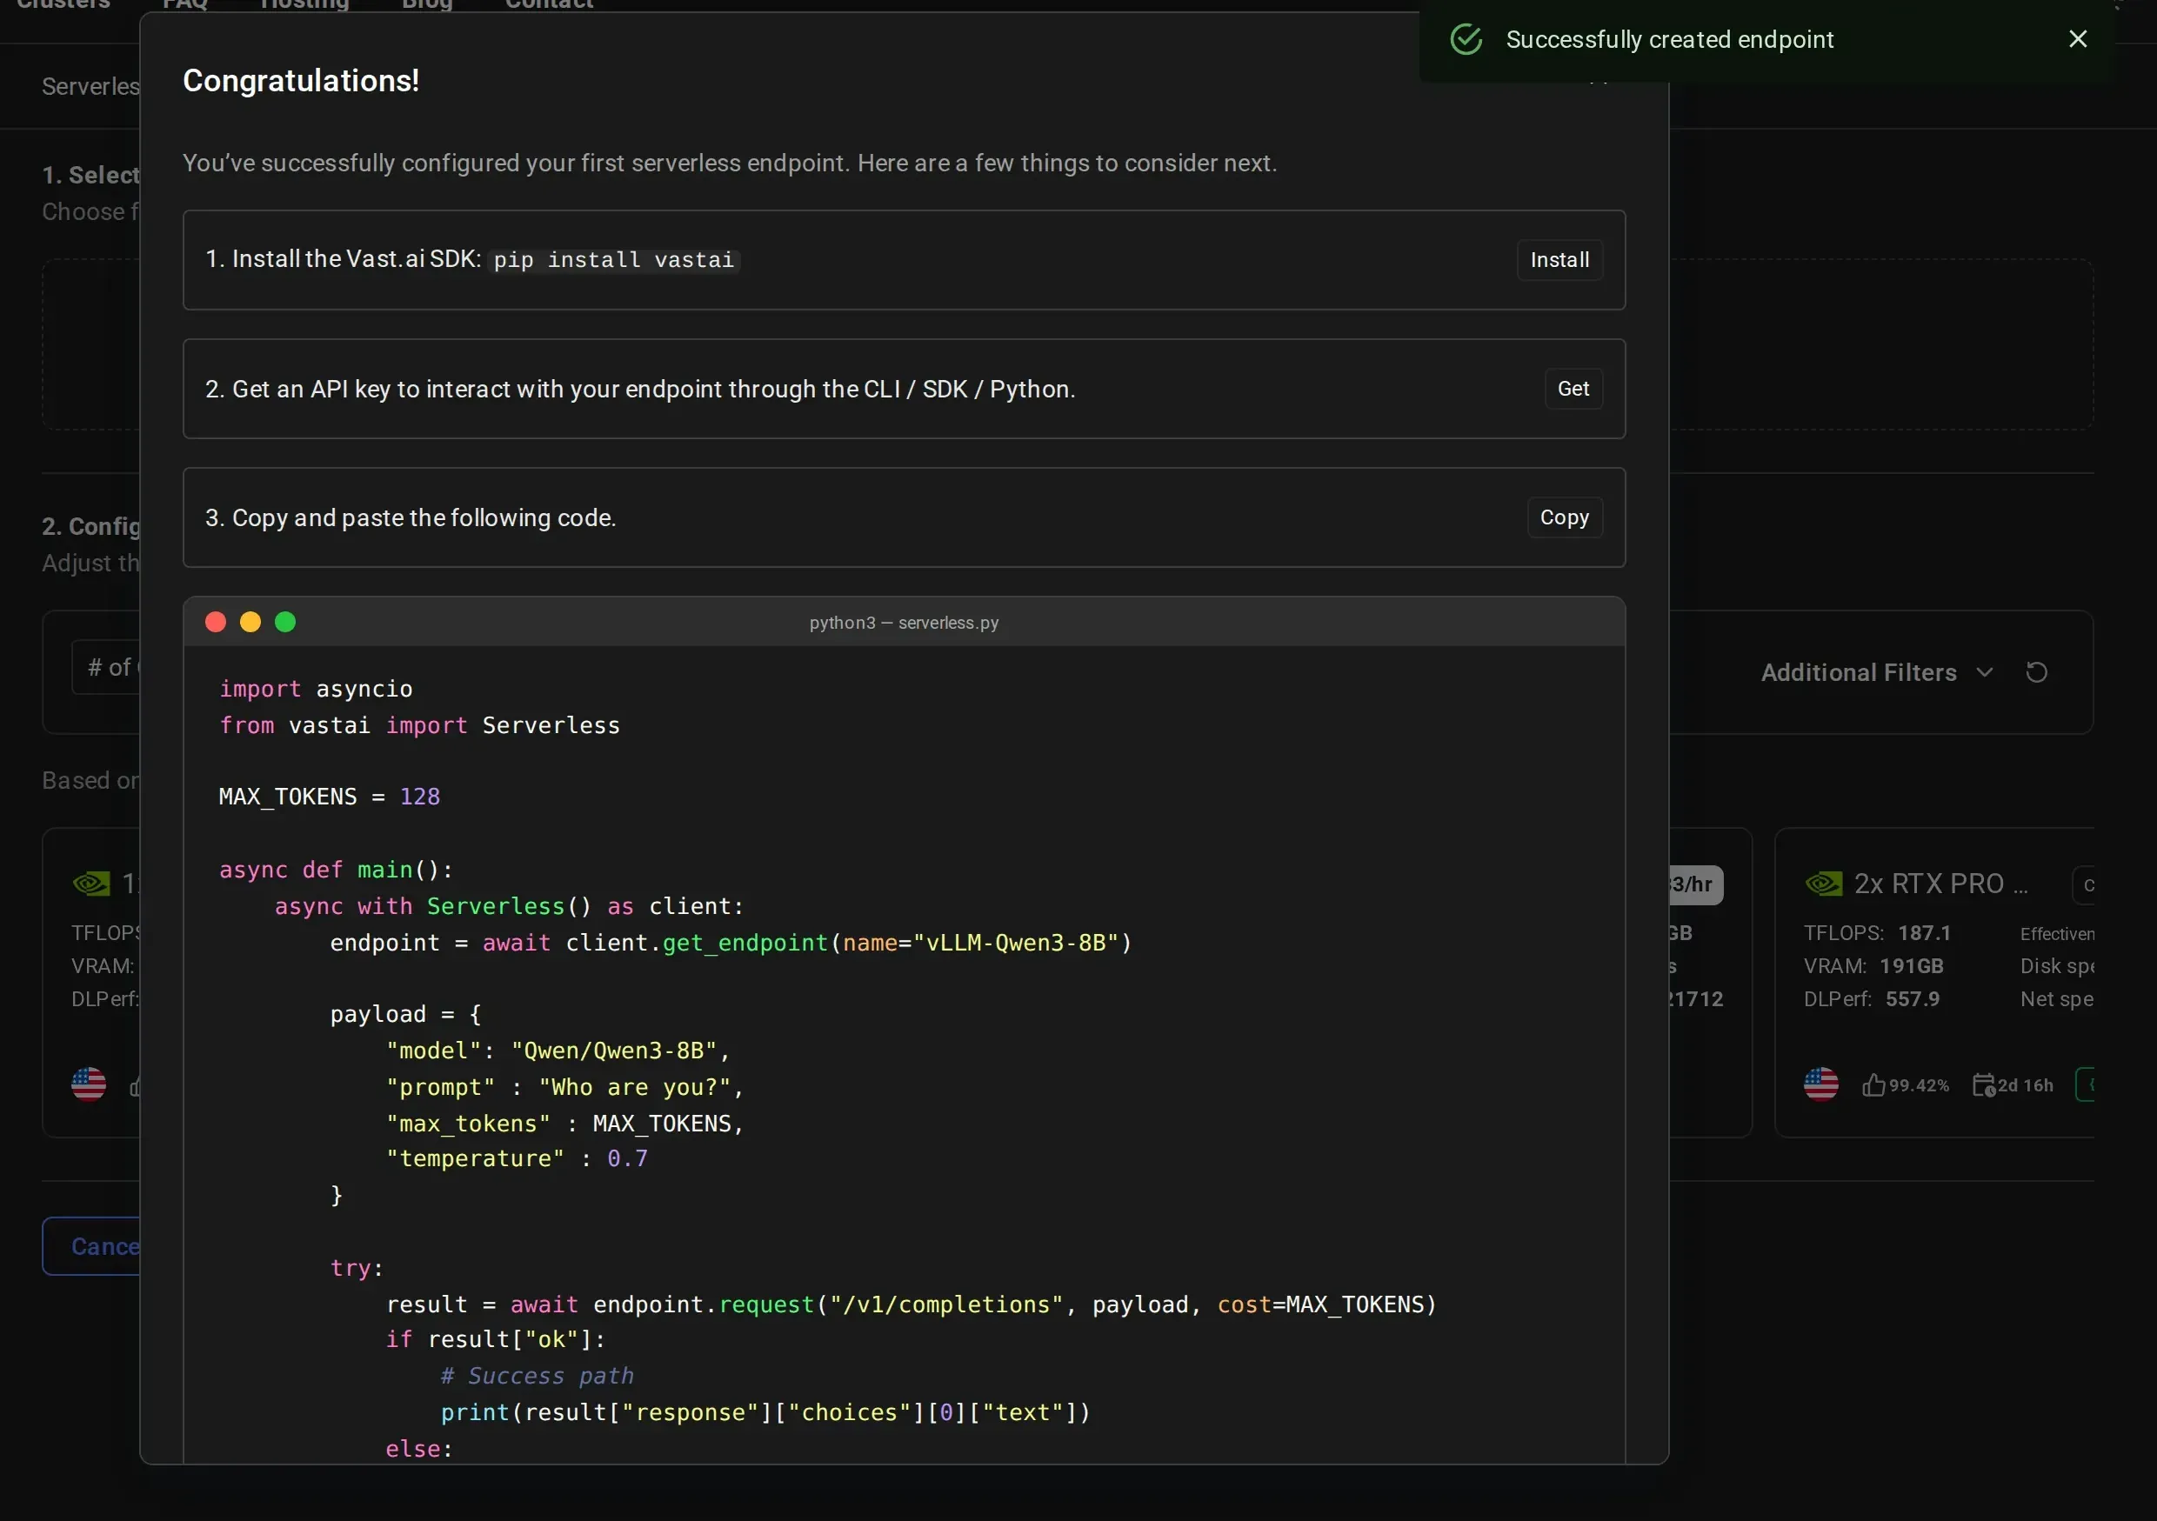Click the python3 — serverless.py title

coord(904,623)
